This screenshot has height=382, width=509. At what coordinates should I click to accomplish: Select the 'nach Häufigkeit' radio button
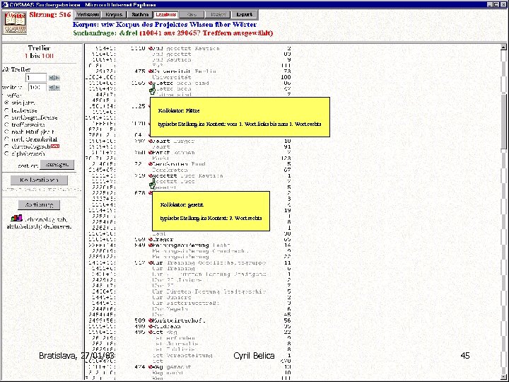[7, 132]
